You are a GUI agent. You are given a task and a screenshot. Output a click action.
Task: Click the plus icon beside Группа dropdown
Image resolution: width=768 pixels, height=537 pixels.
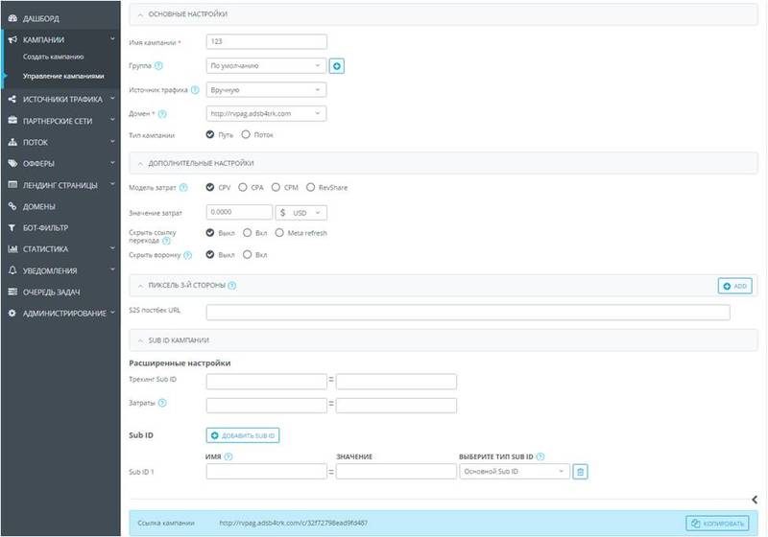click(x=336, y=66)
